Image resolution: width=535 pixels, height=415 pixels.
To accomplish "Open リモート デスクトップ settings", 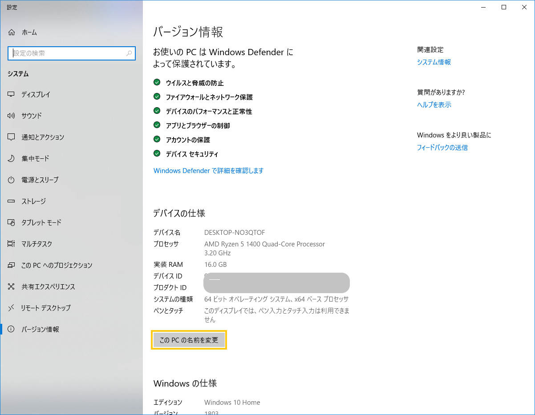I will (71, 308).
